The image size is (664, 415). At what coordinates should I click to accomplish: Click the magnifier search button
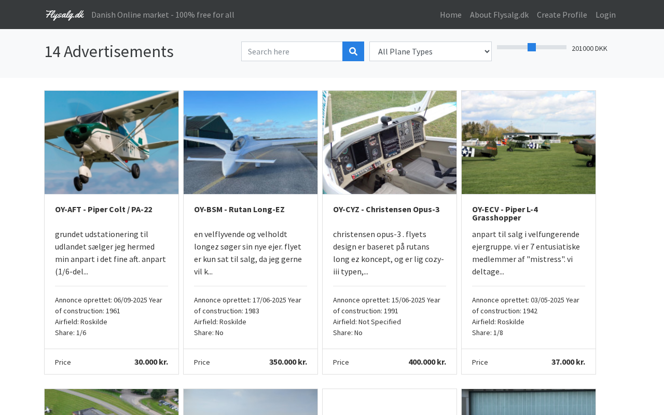(x=353, y=51)
